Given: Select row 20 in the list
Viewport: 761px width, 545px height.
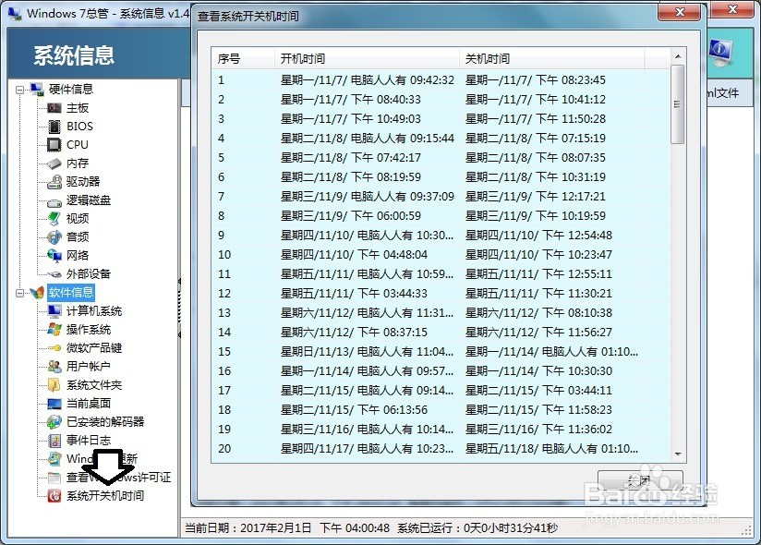Looking at the screenshot, I should coord(441,449).
